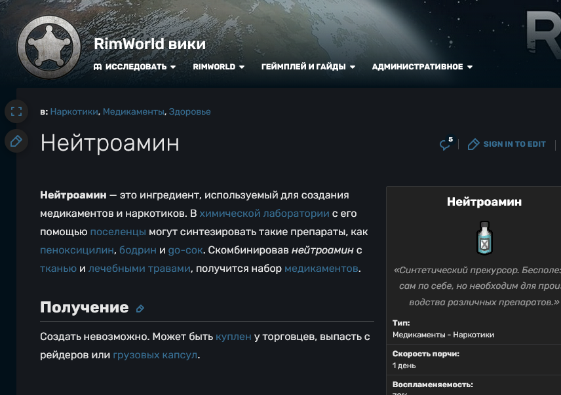
Task: Click the Получение section heading
Action: pos(85,307)
